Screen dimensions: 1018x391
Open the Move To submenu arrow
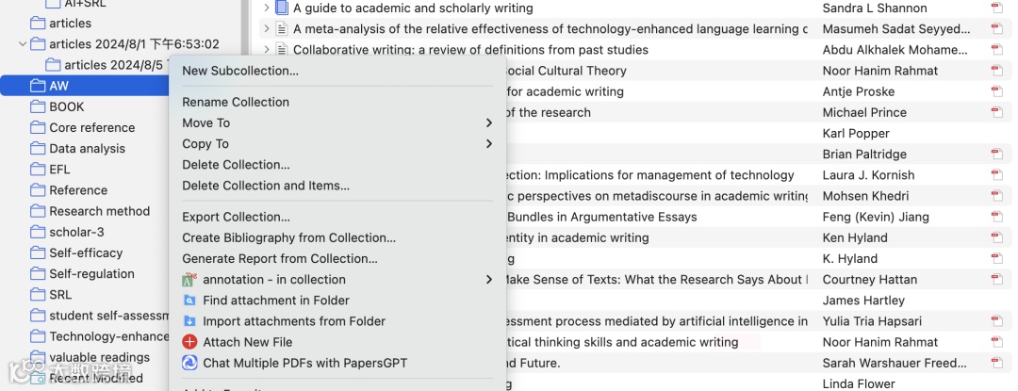tap(488, 123)
